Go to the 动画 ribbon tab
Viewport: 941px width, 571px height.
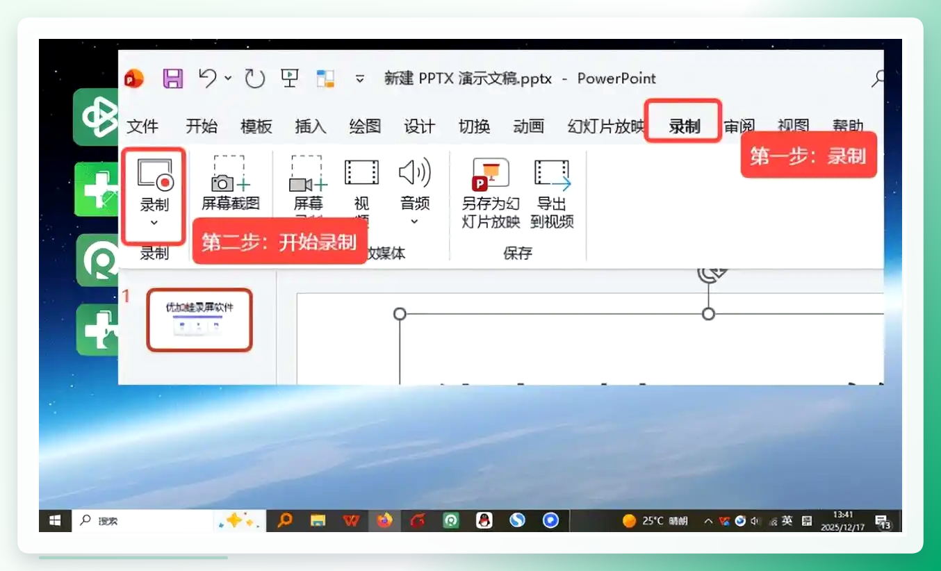pyautogui.click(x=528, y=126)
